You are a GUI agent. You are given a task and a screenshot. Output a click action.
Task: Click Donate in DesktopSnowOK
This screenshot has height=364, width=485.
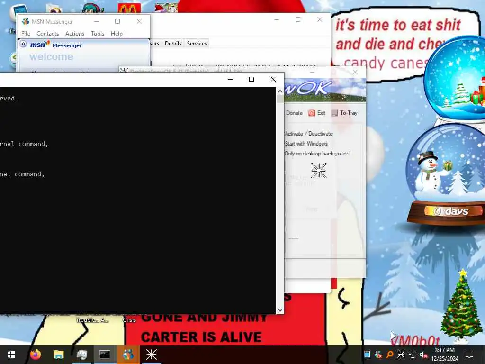coord(294,113)
